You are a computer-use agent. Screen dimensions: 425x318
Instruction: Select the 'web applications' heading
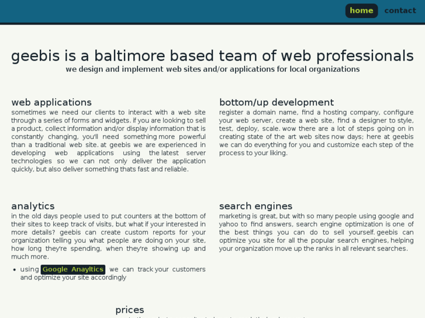tap(51, 102)
